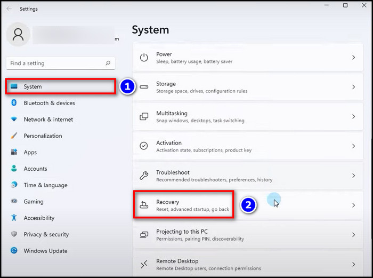The image size is (373, 278).
Task: Click 'Permissions, pairing PIN, discoverability' text
Action: [x=200, y=239]
